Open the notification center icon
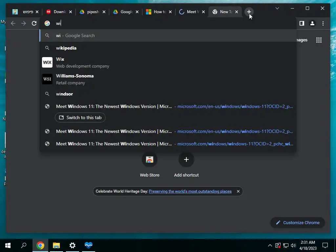The width and height of the screenshot is (336, 252). [x=325, y=245]
